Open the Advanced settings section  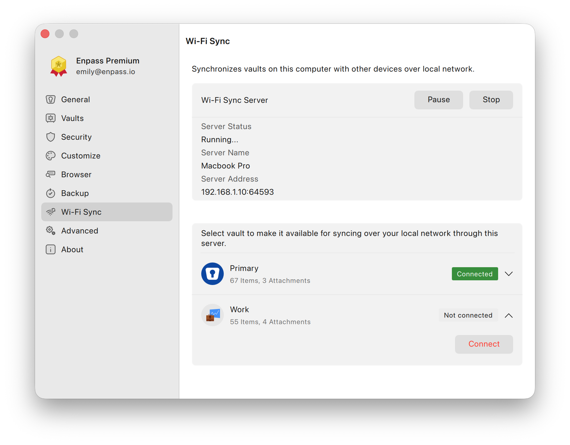click(107, 231)
